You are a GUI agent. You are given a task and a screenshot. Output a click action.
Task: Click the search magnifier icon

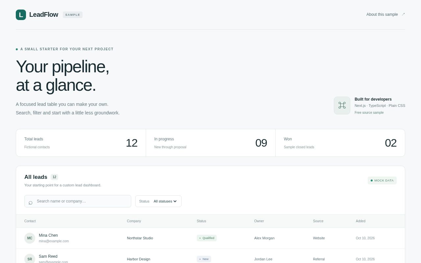[x=31, y=203]
